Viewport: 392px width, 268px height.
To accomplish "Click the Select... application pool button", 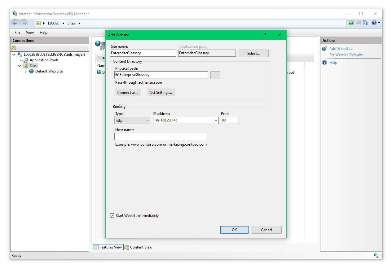I will 253,54.
